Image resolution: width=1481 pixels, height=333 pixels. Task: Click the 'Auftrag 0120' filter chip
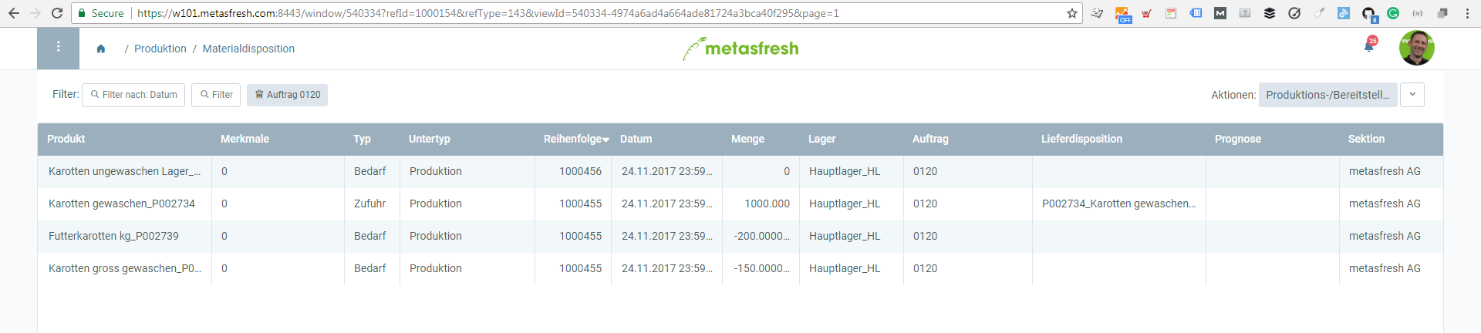point(287,95)
